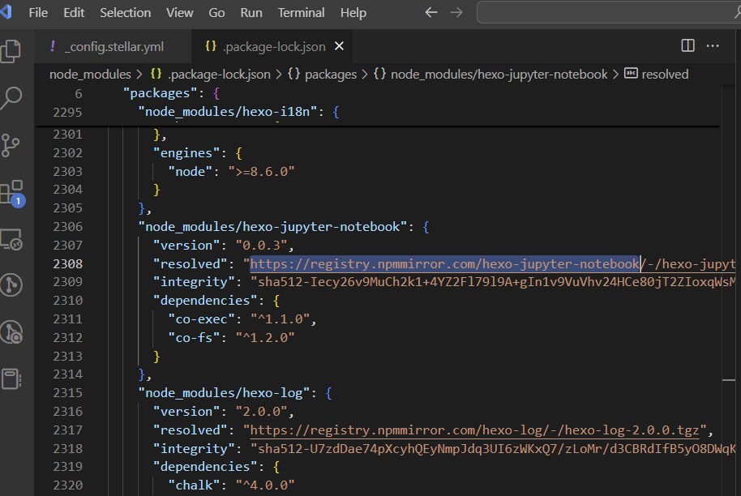Open the Terminal menu
The width and height of the screenshot is (741, 496).
[x=301, y=13]
